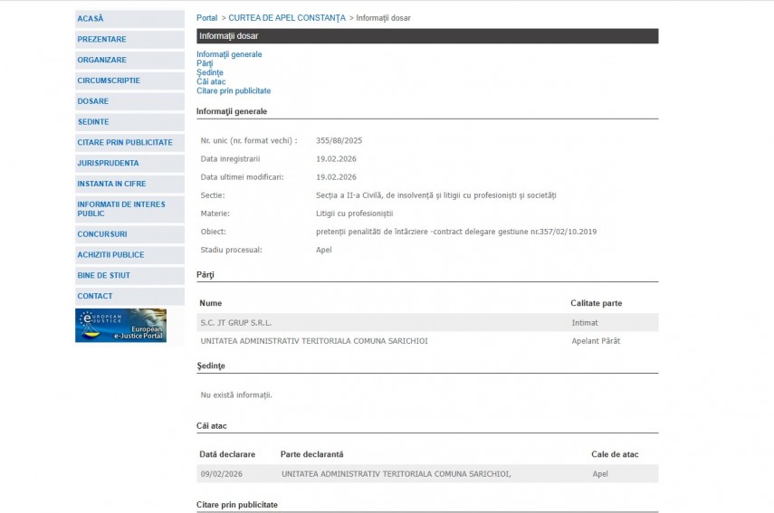Open INSTANTA IN CIFRE page

click(x=111, y=184)
